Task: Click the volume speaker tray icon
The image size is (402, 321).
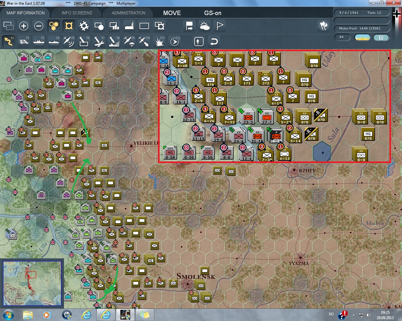Action: (369, 315)
